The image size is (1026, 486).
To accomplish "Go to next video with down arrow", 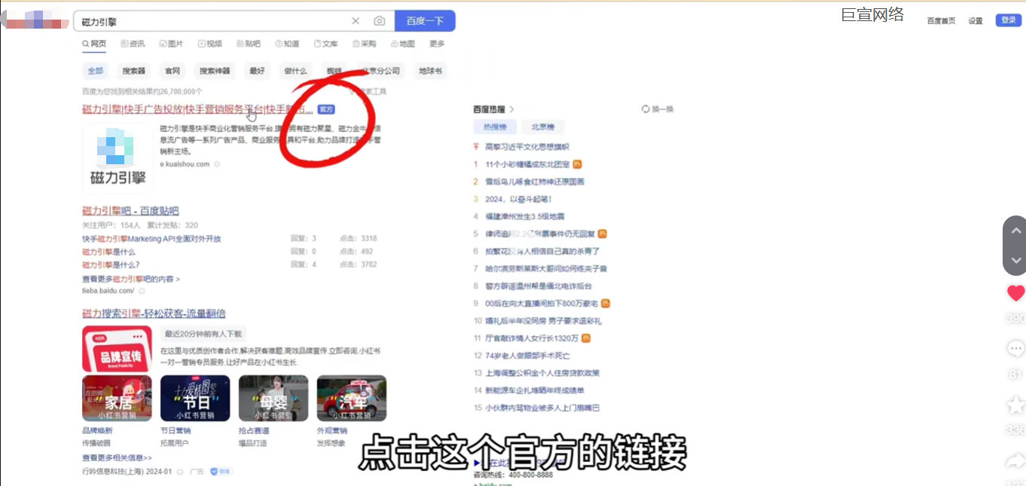I will tap(1015, 260).
